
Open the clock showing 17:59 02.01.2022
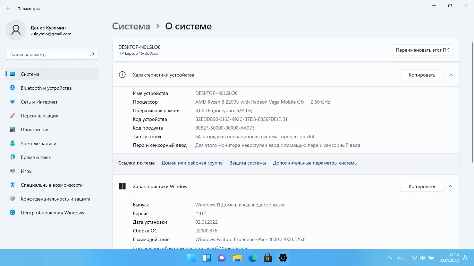click(x=449, y=258)
